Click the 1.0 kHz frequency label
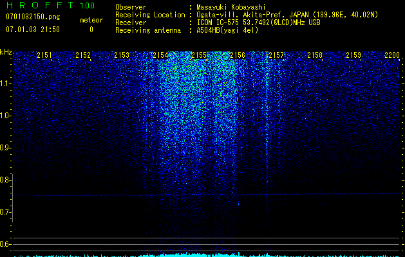The height and width of the screenshot is (257, 405). coord(5,116)
